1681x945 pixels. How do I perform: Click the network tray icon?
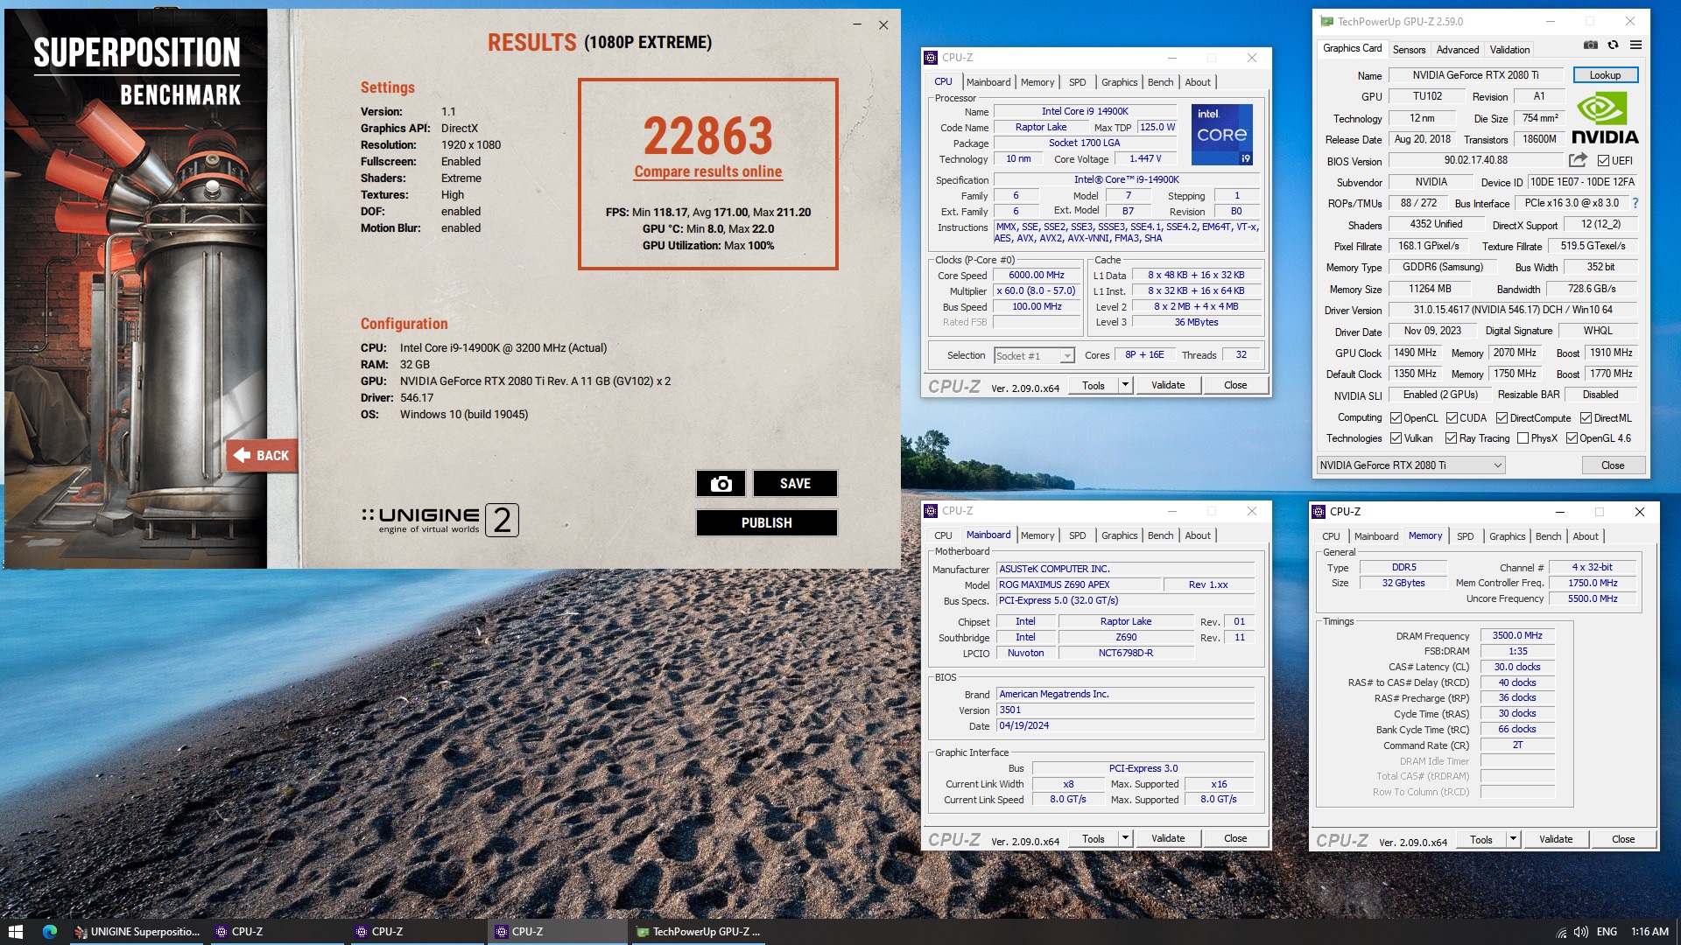click(1560, 932)
